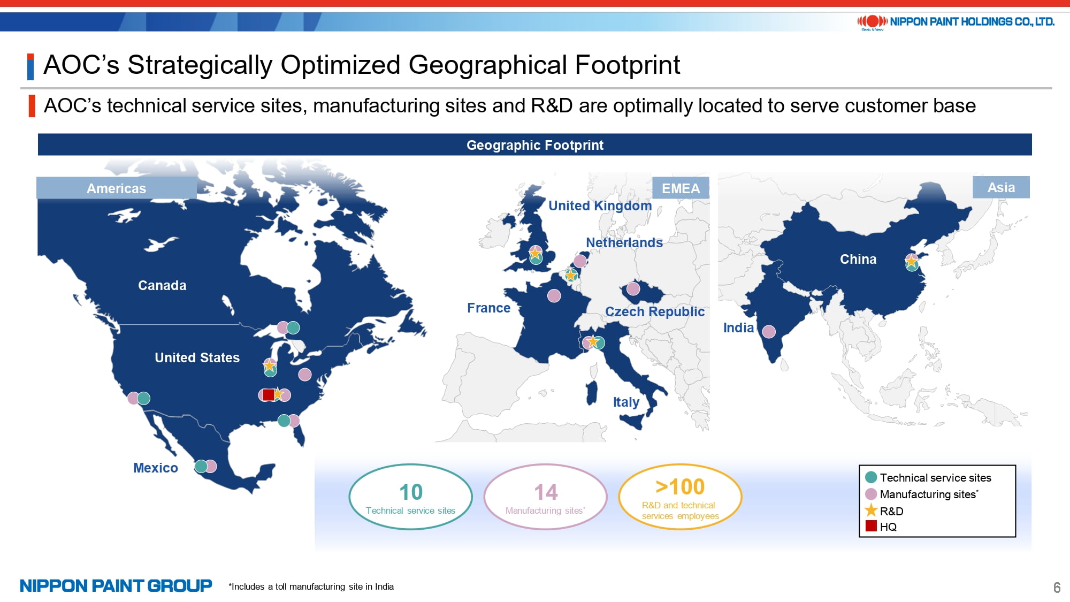Select the pink manufacturing marker in India

tap(769, 332)
